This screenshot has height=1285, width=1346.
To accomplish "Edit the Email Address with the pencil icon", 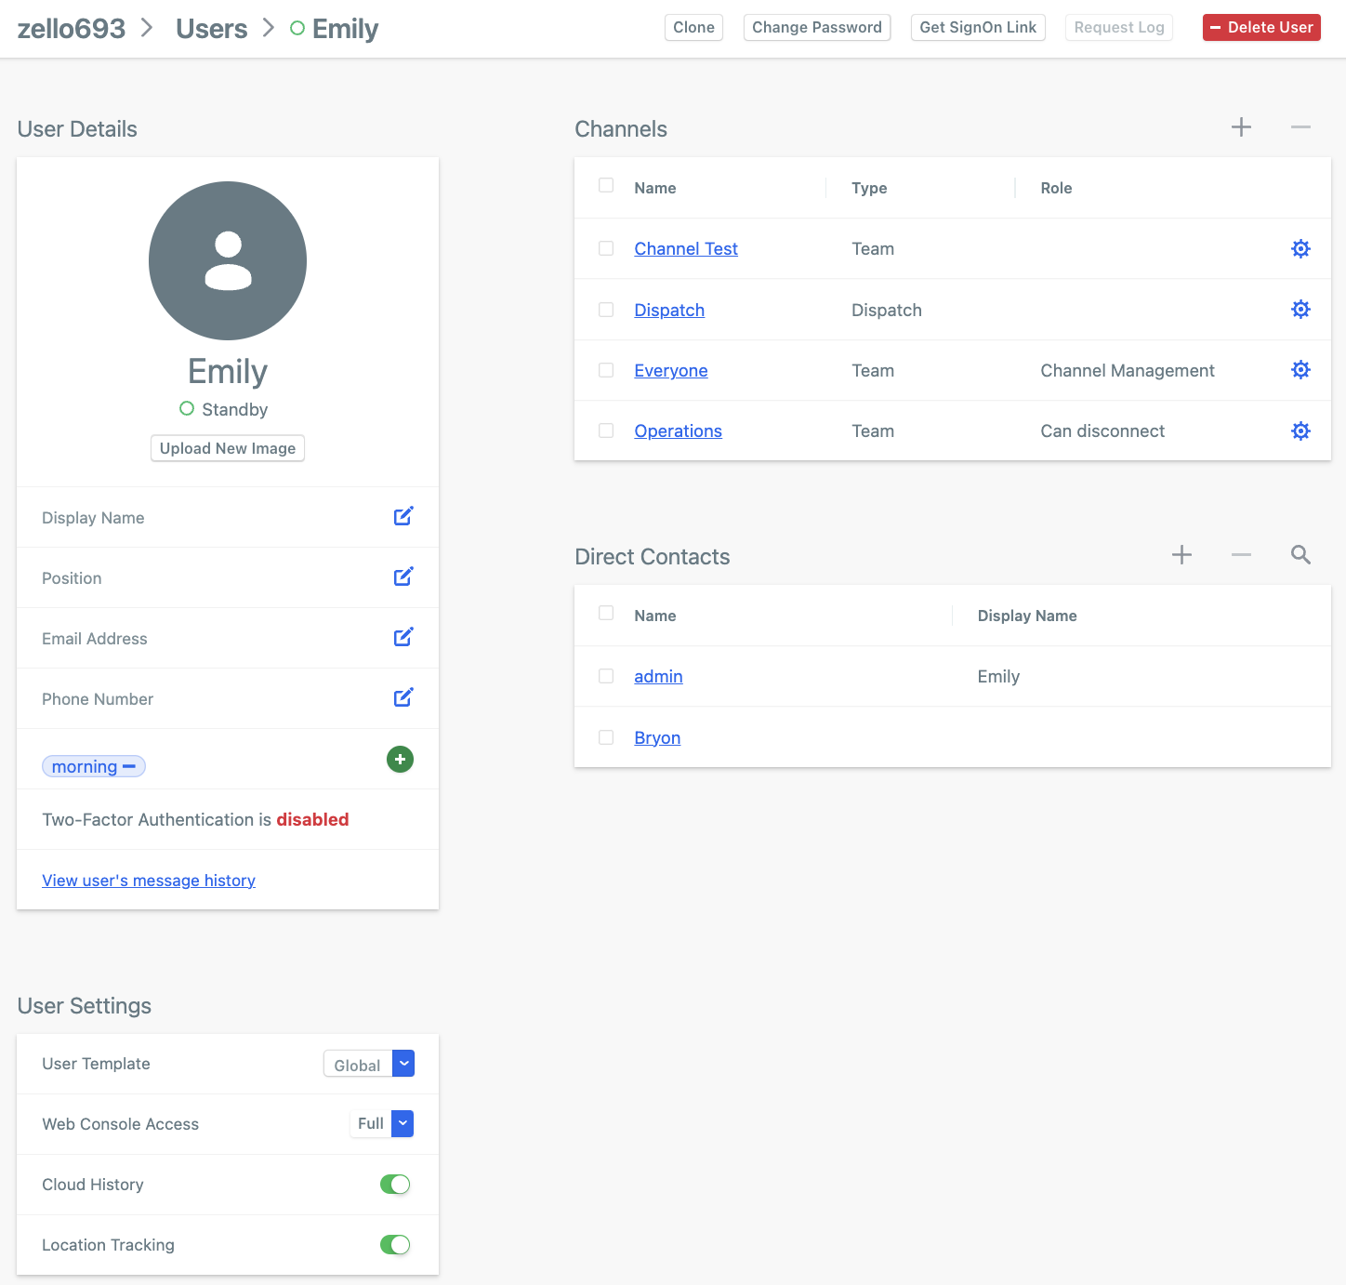I will tap(403, 637).
